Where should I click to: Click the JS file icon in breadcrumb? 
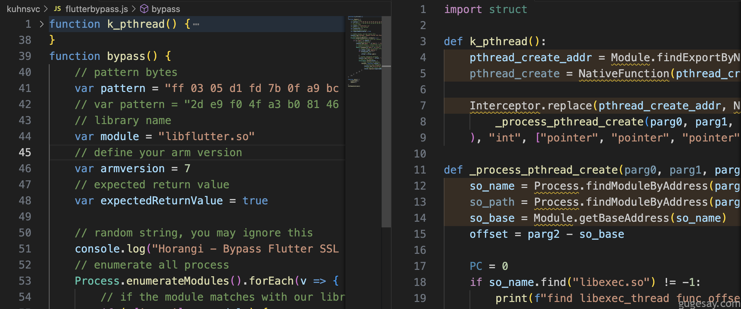click(x=58, y=9)
